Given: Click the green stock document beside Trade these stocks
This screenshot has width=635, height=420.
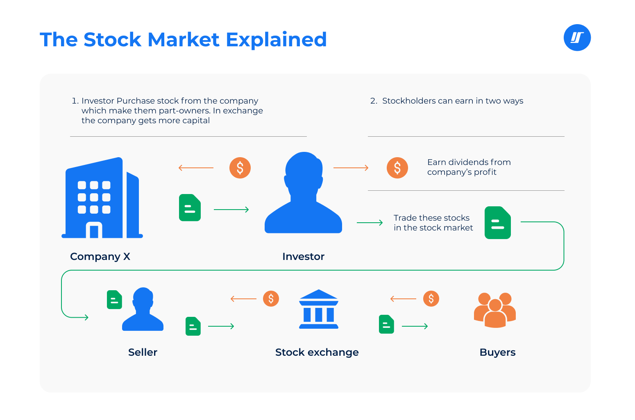Looking at the screenshot, I should click(x=498, y=223).
